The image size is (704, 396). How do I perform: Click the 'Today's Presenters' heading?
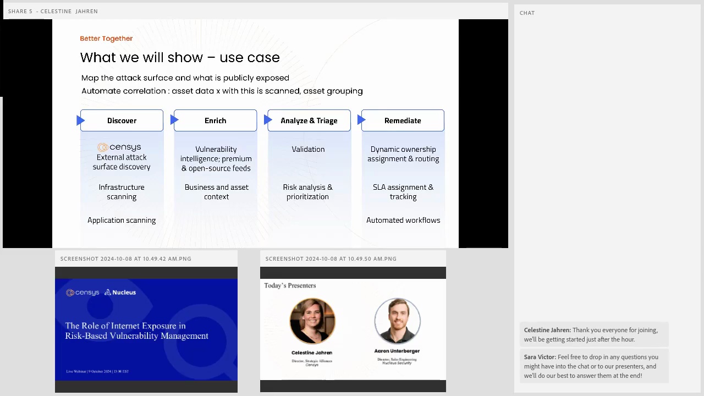[290, 285]
